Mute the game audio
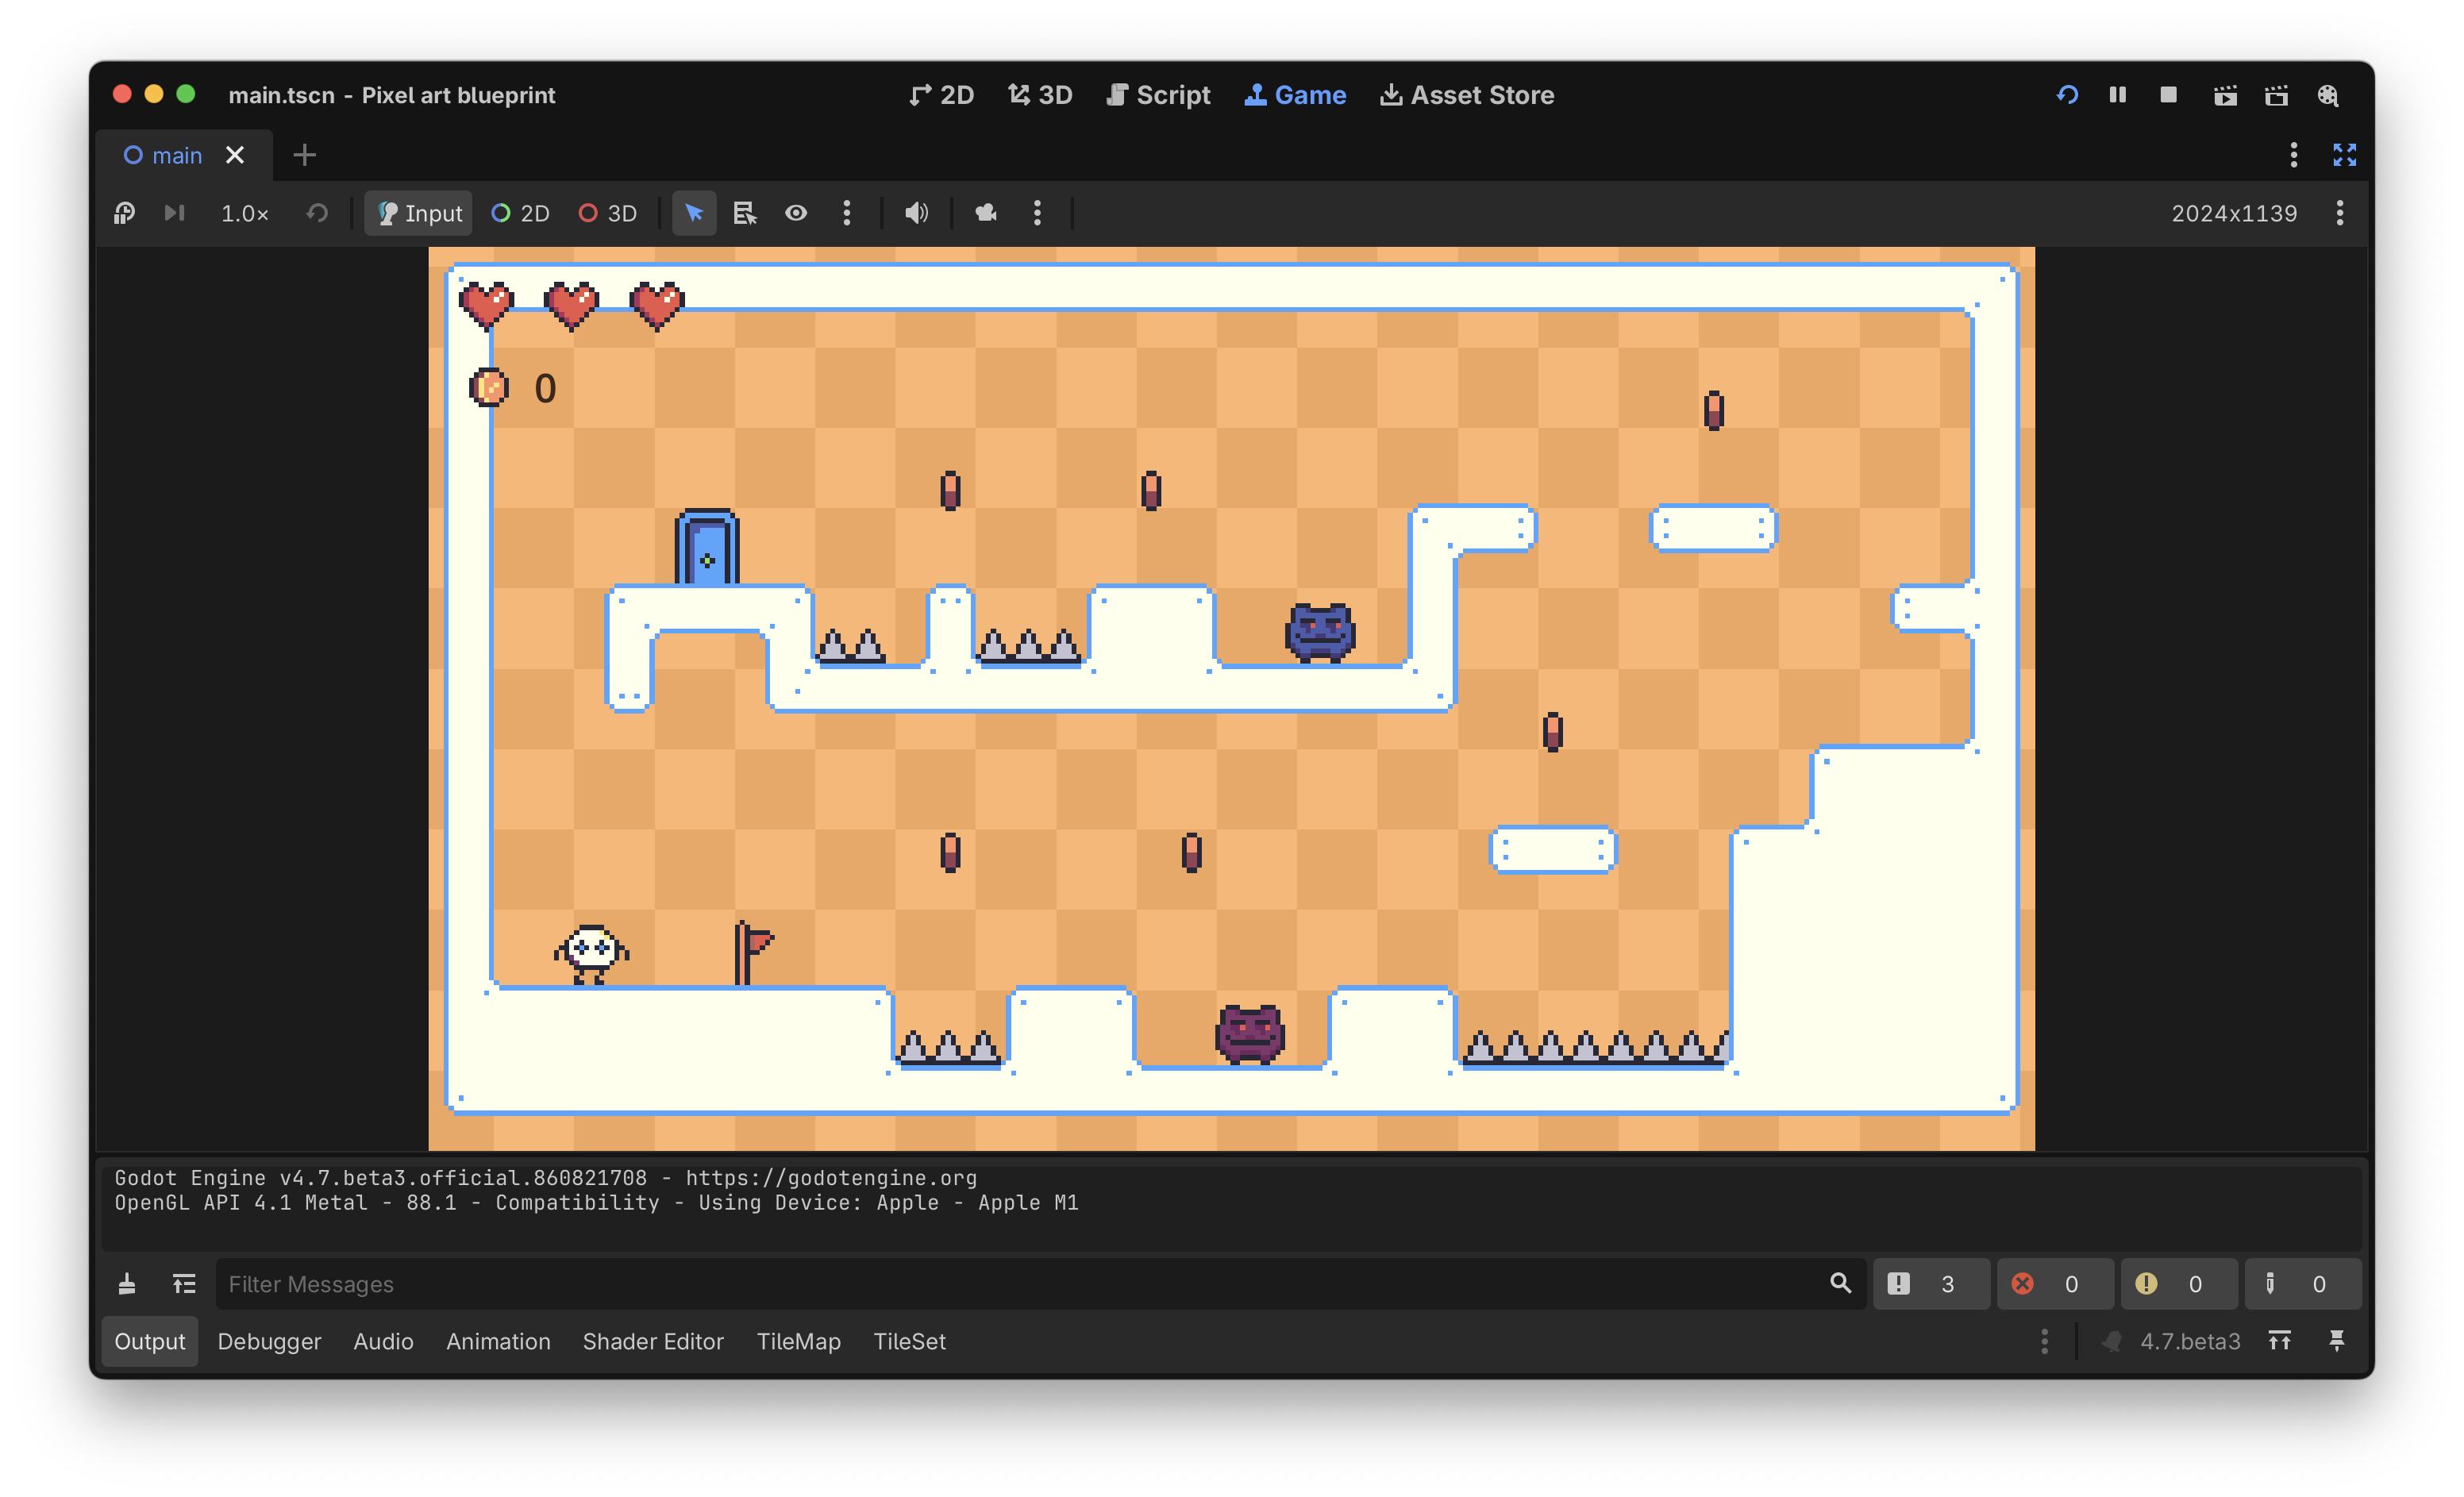This screenshot has height=1497, width=2464. click(x=916, y=213)
